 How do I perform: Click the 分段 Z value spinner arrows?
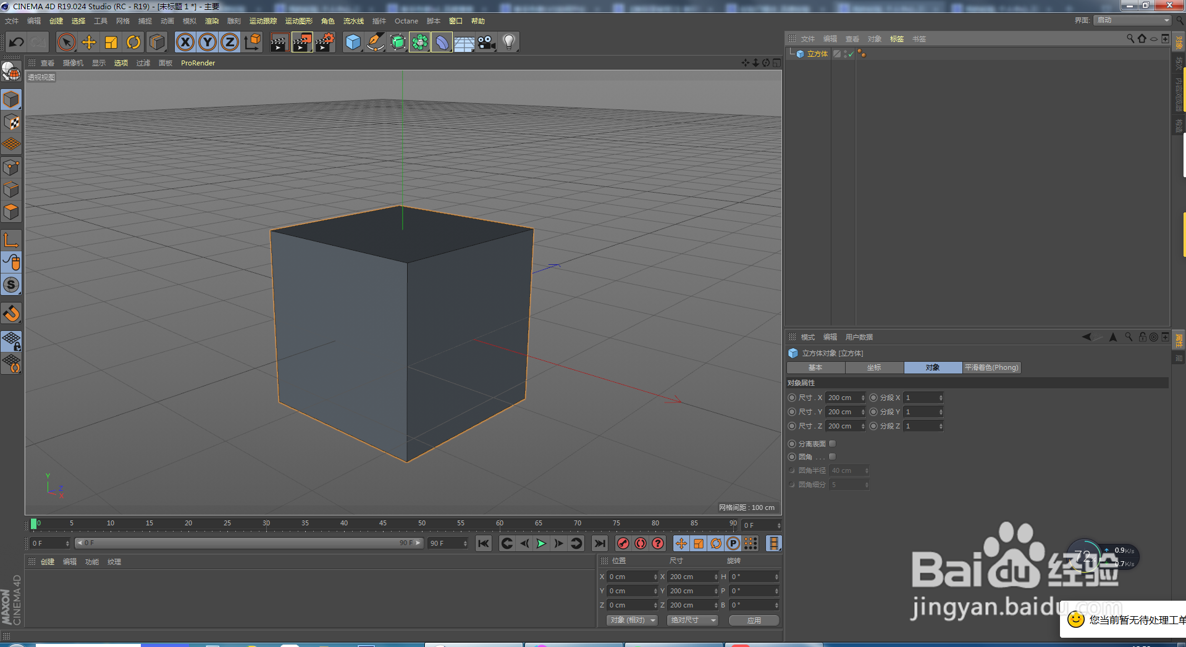coord(941,426)
